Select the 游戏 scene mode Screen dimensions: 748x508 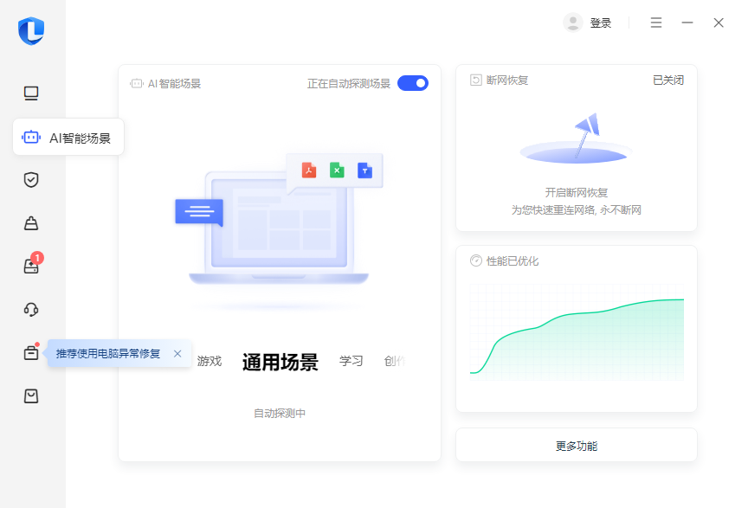click(x=210, y=362)
